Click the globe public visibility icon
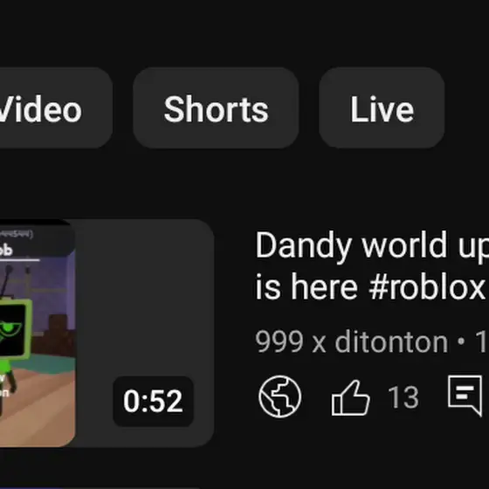The width and height of the screenshot is (489, 489). click(279, 396)
